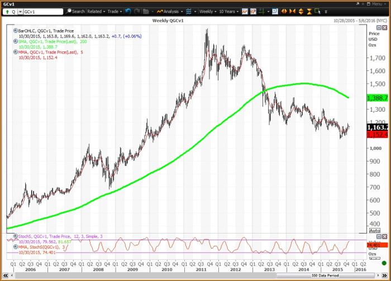Open the Related menu
391x281 pixels.
[x=96, y=11]
